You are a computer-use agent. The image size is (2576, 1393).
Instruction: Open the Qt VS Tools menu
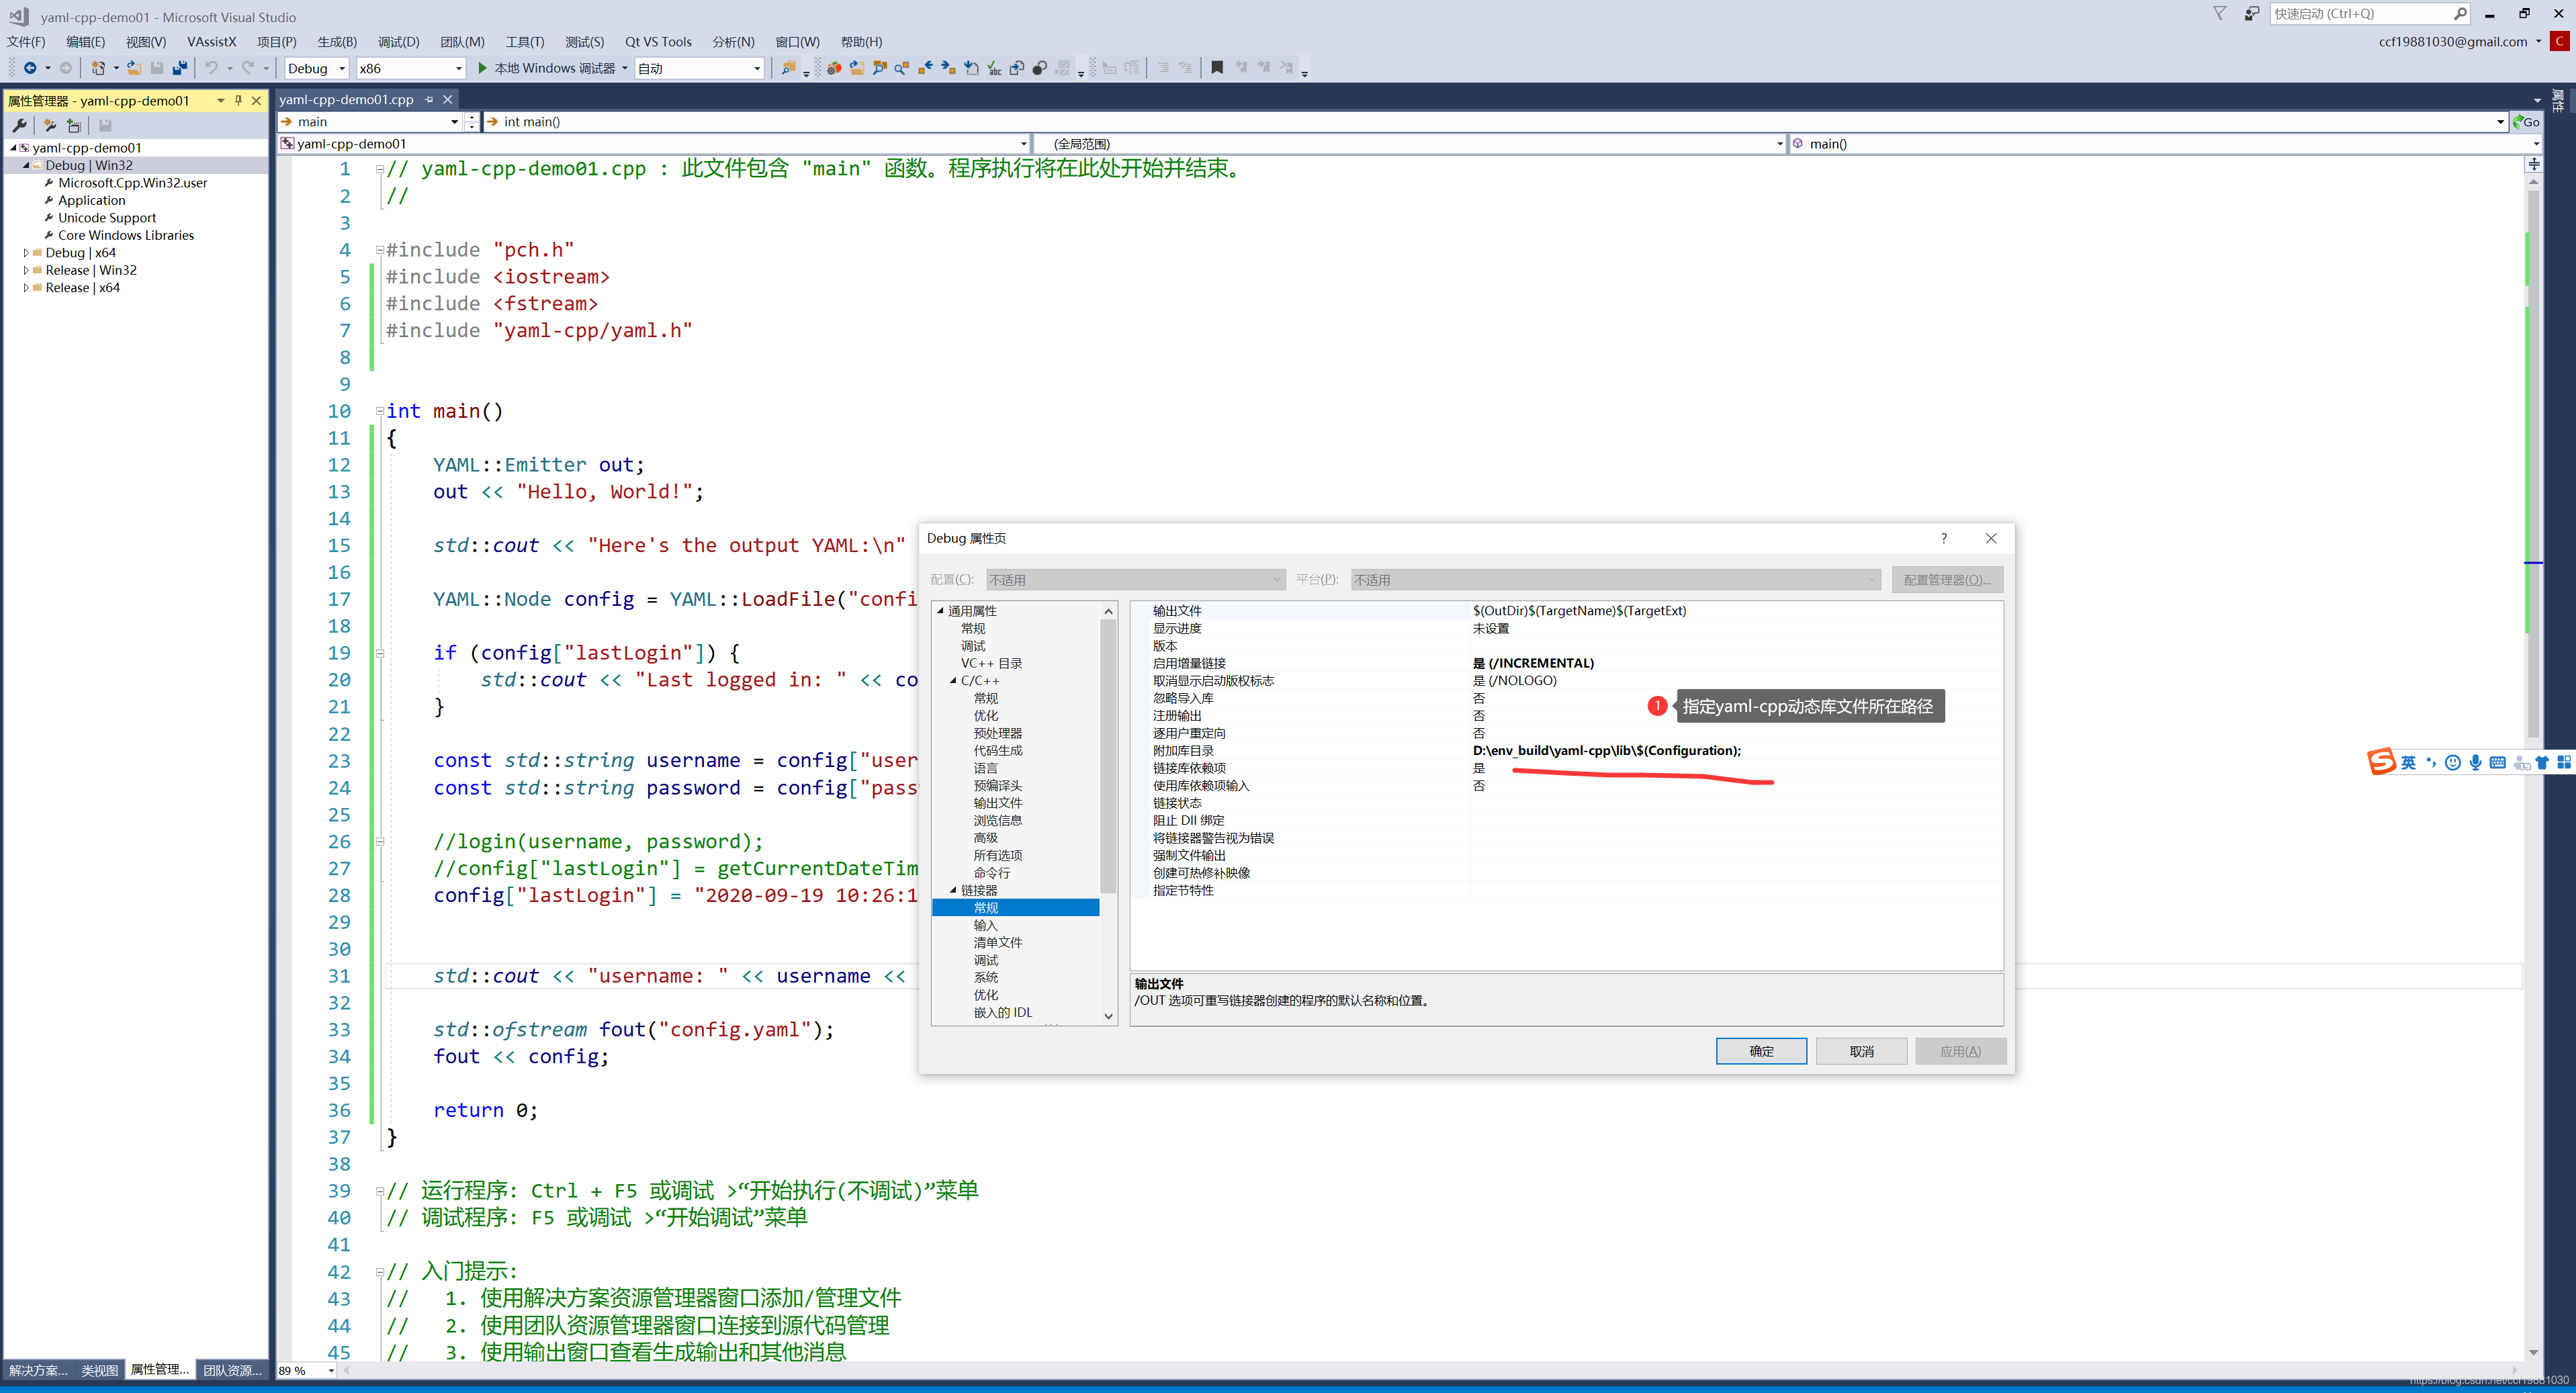(658, 42)
